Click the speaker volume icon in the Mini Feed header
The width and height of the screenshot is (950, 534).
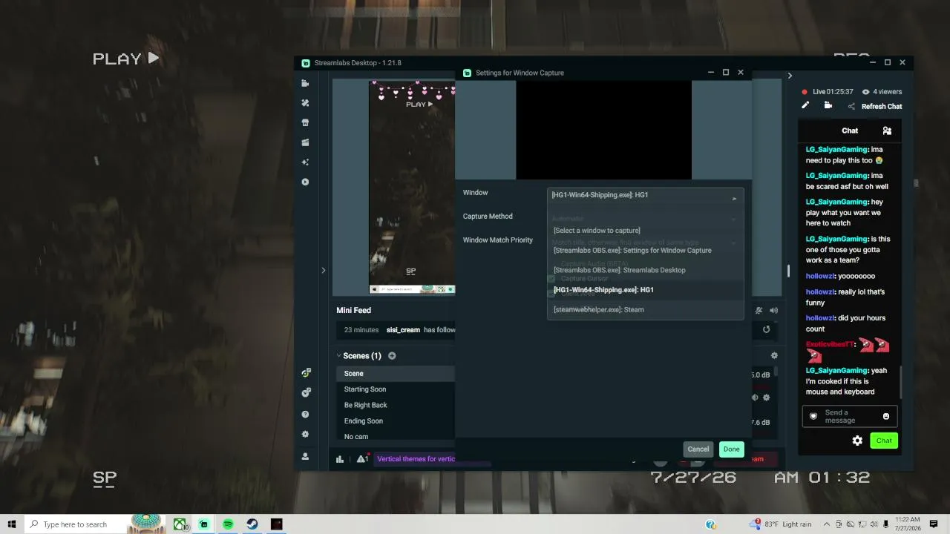(x=774, y=311)
